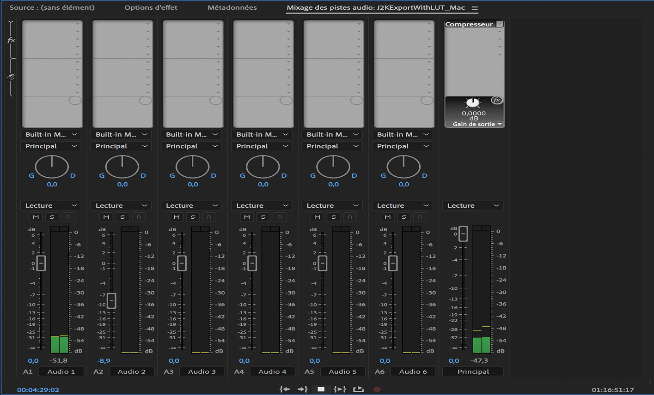This screenshot has height=395, width=654.
Task: Solo the Audio 5 track
Action: click(333, 217)
